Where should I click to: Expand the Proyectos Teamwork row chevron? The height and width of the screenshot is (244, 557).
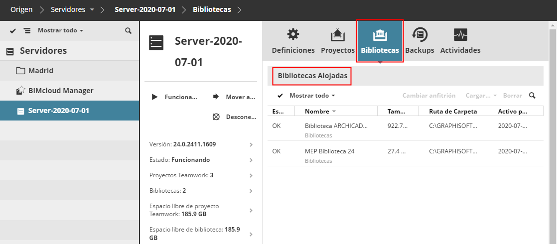[x=251, y=175]
